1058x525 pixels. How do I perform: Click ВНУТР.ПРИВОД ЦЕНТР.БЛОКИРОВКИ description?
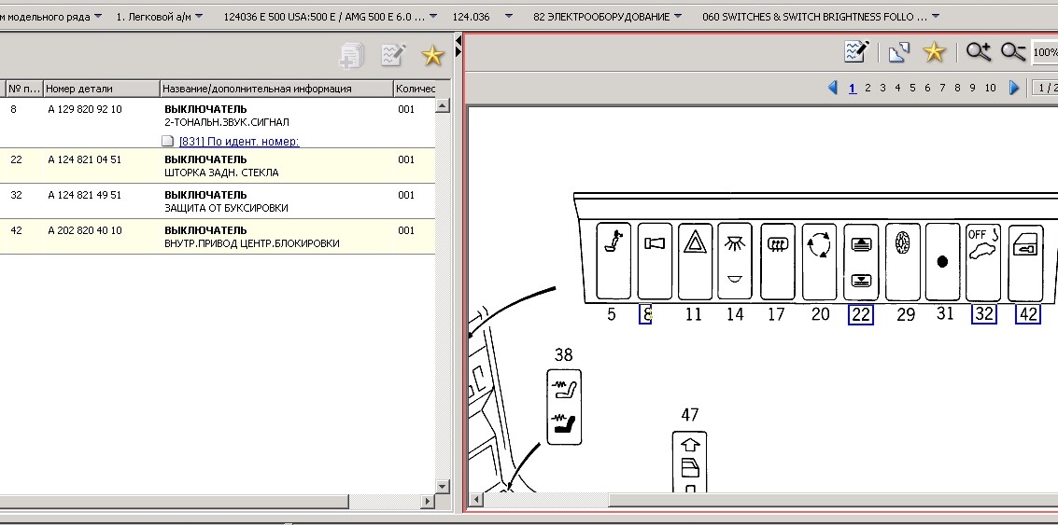coord(252,243)
